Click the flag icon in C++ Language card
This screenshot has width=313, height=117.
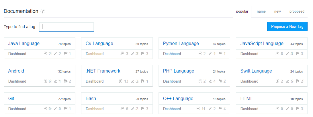(220, 109)
